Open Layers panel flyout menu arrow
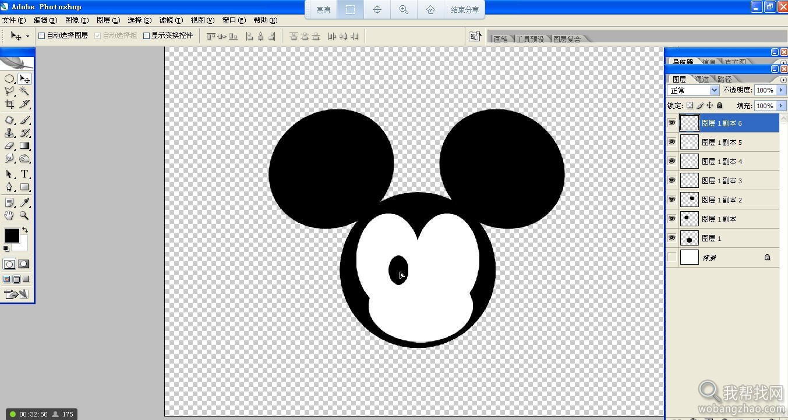Image resolution: width=788 pixels, height=420 pixels. click(783, 80)
